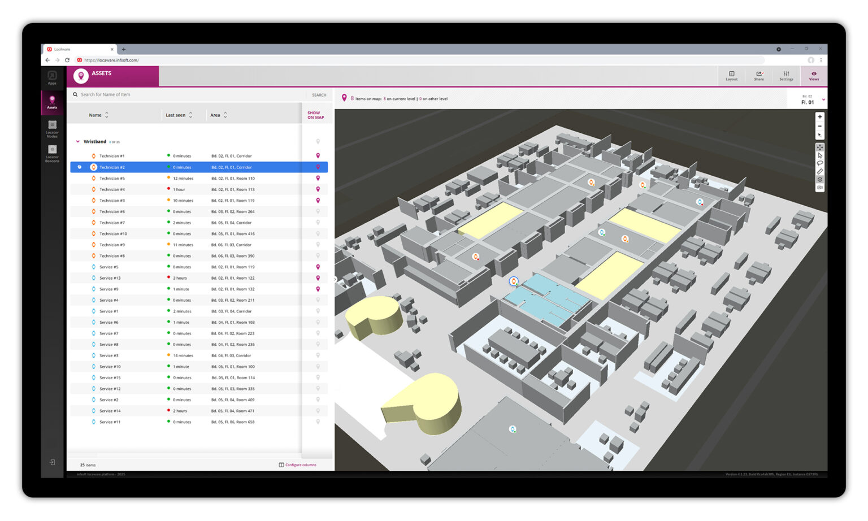Toggle Show on Map for Technician #1
Image resolution: width=868 pixels, height=521 pixels.
pos(318,156)
